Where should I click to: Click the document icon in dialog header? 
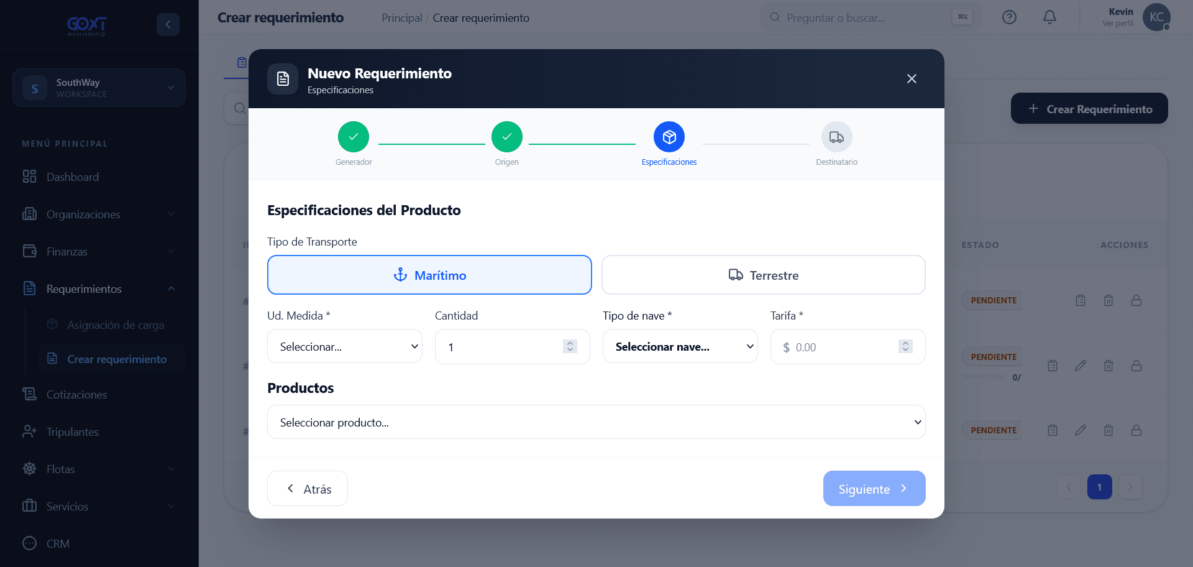pyautogui.click(x=283, y=79)
